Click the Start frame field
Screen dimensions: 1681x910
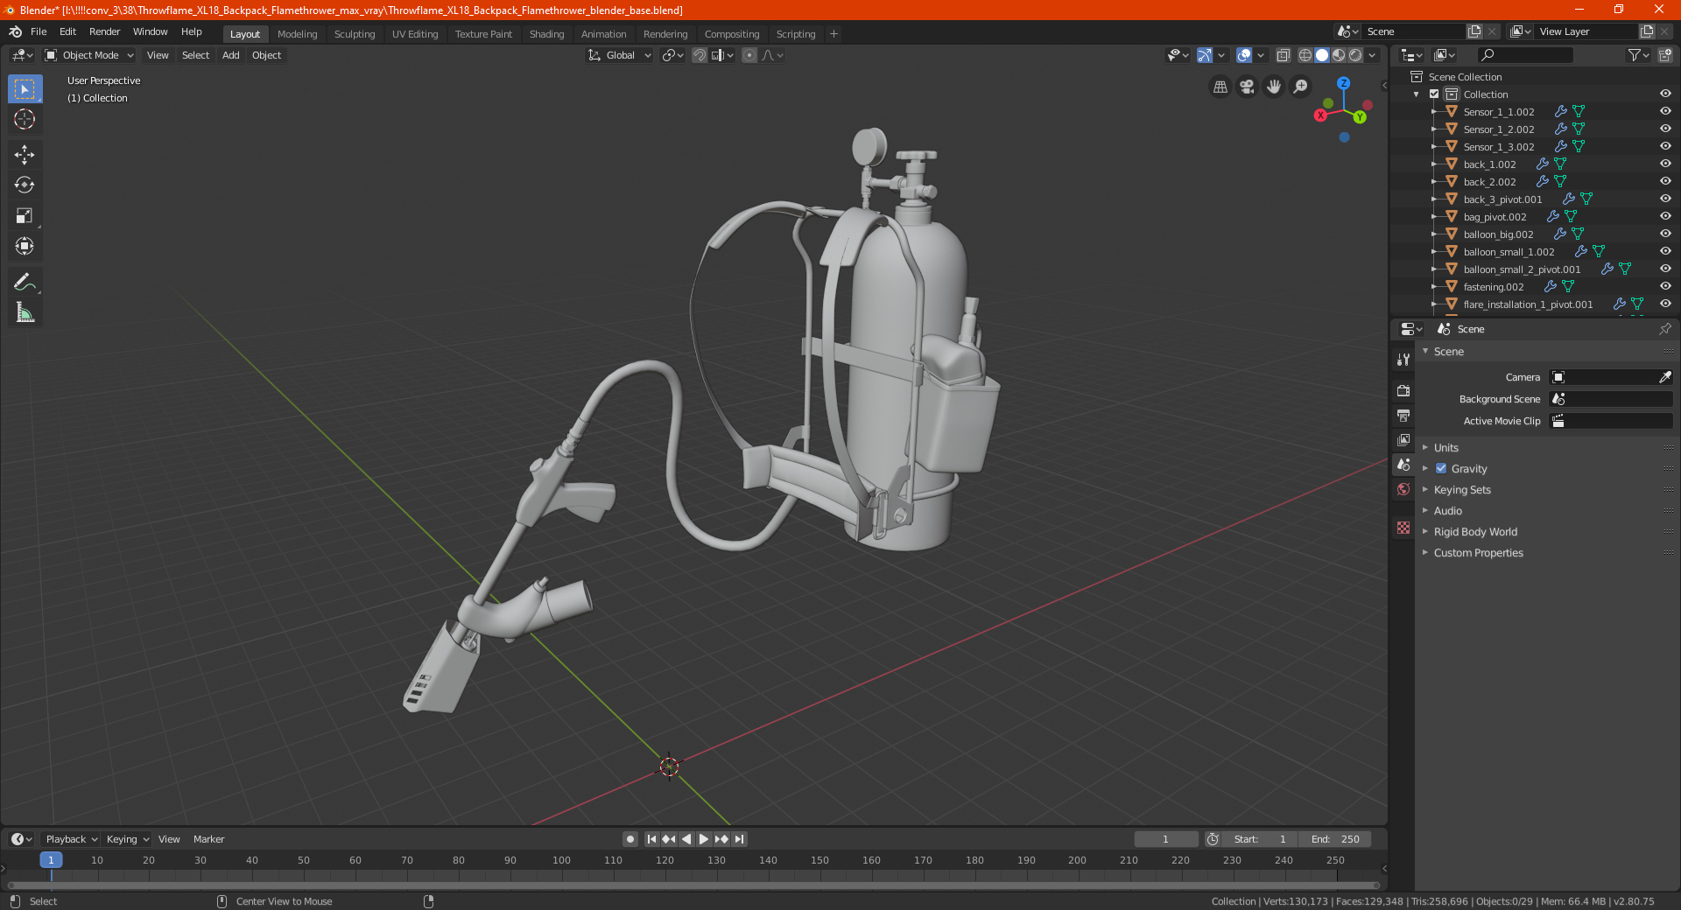click(1261, 839)
